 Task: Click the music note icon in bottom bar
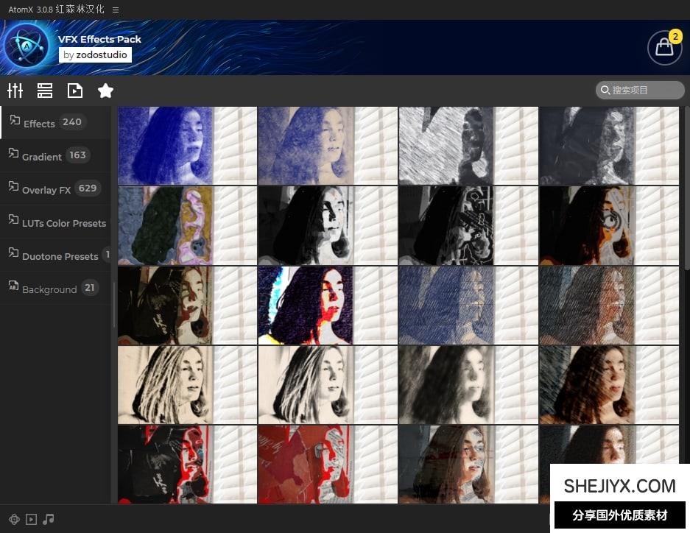pos(49,519)
